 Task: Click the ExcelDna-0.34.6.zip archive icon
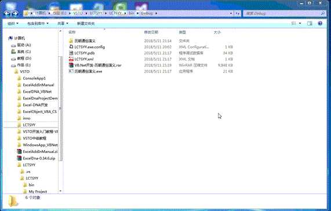pos(19,158)
